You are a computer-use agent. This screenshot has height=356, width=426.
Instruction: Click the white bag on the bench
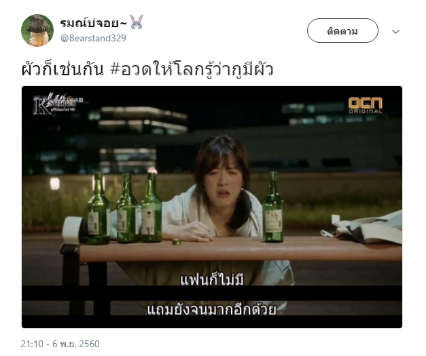pyautogui.click(x=364, y=227)
